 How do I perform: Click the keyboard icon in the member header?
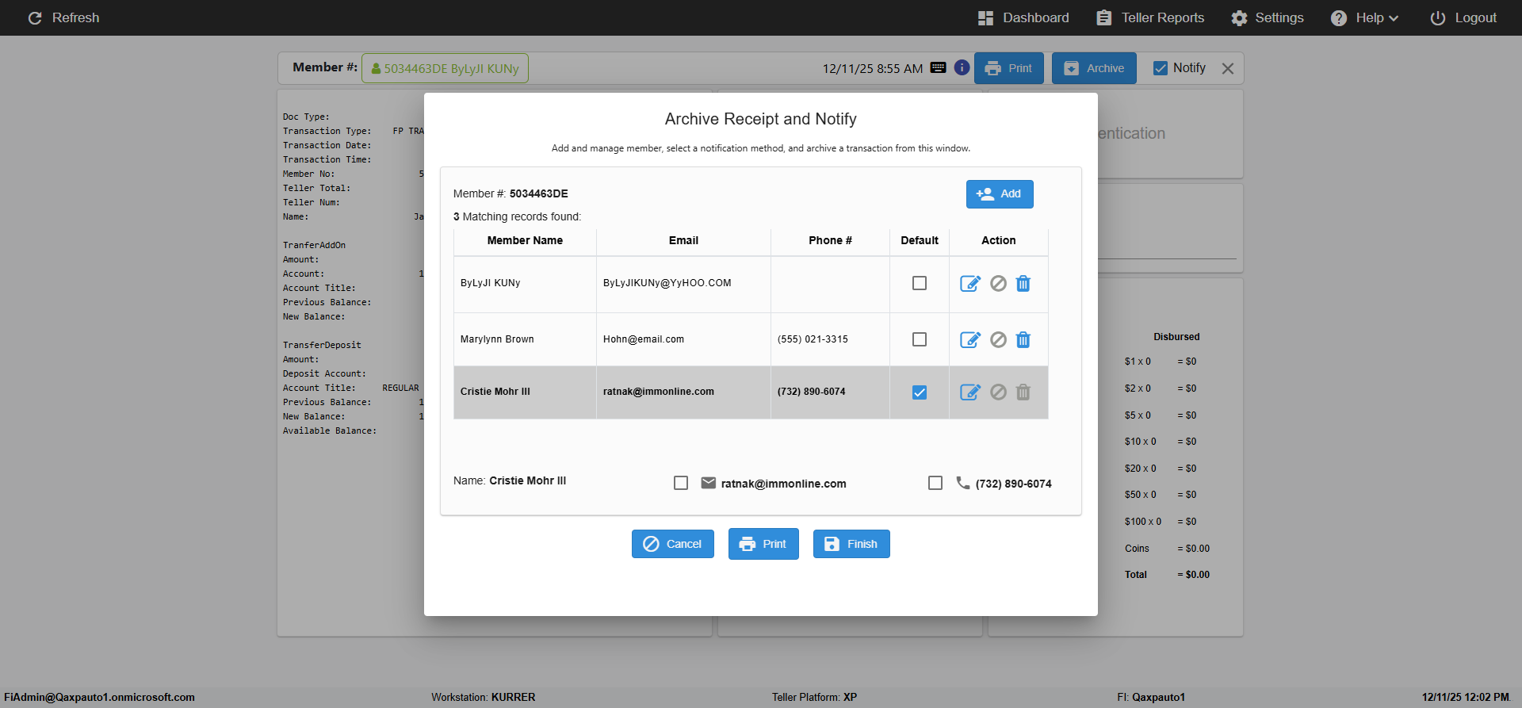point(938,67)
